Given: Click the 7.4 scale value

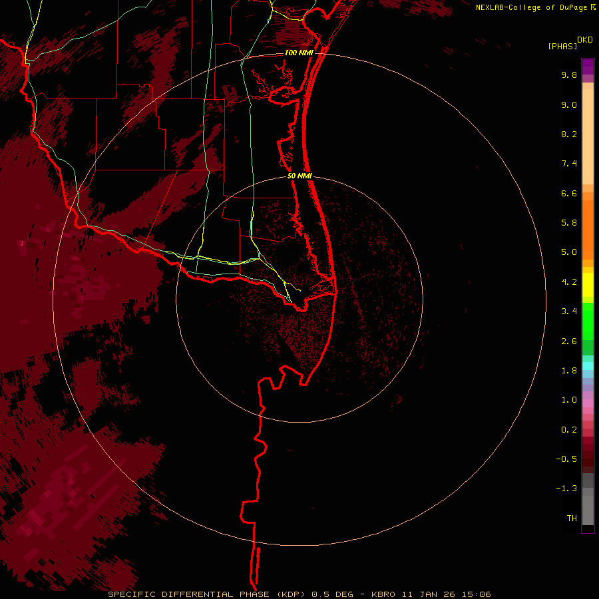Looking at the screenshot, I should point(569,164).
